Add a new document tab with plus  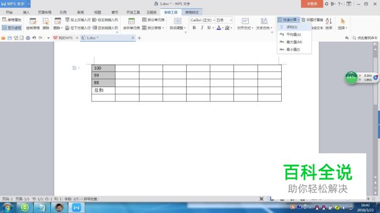pyautogui.click(x=139, y=38)
